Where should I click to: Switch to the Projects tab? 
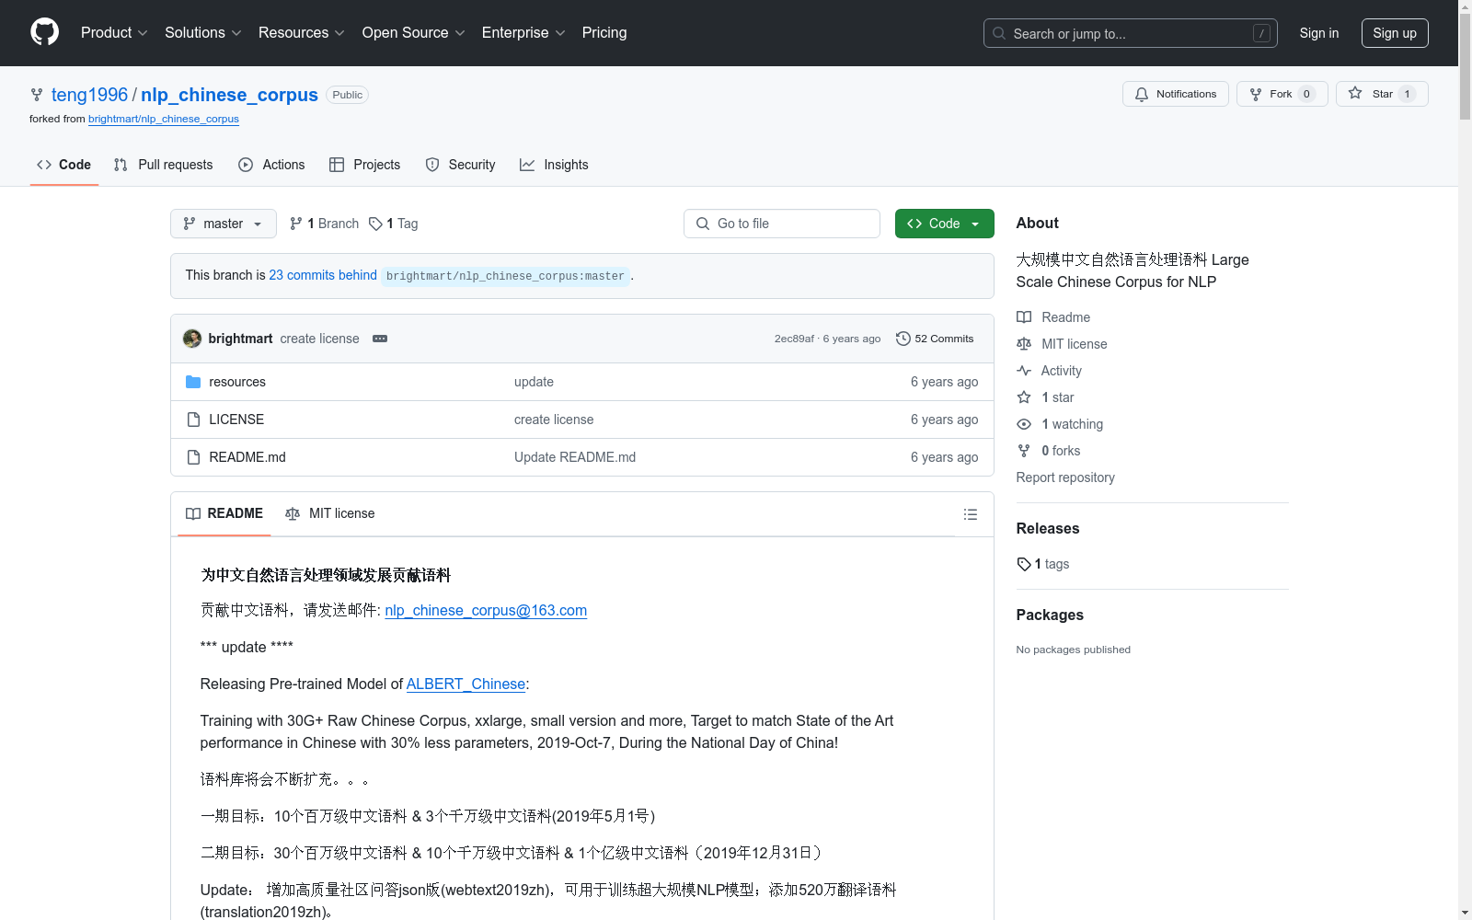pyautogui.click(x=365, y=165)
